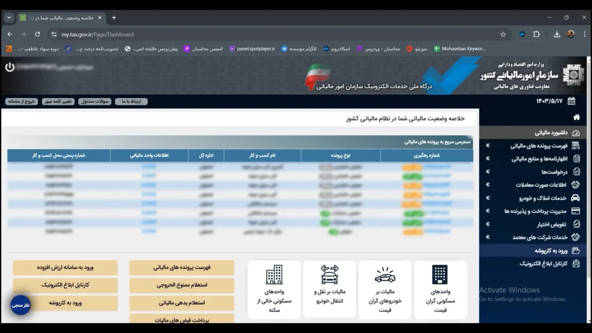Expand خدمات شرکت های معتمد chevron
The height and width of the screenshot is (333, 592).
click(x=488, y=237)
